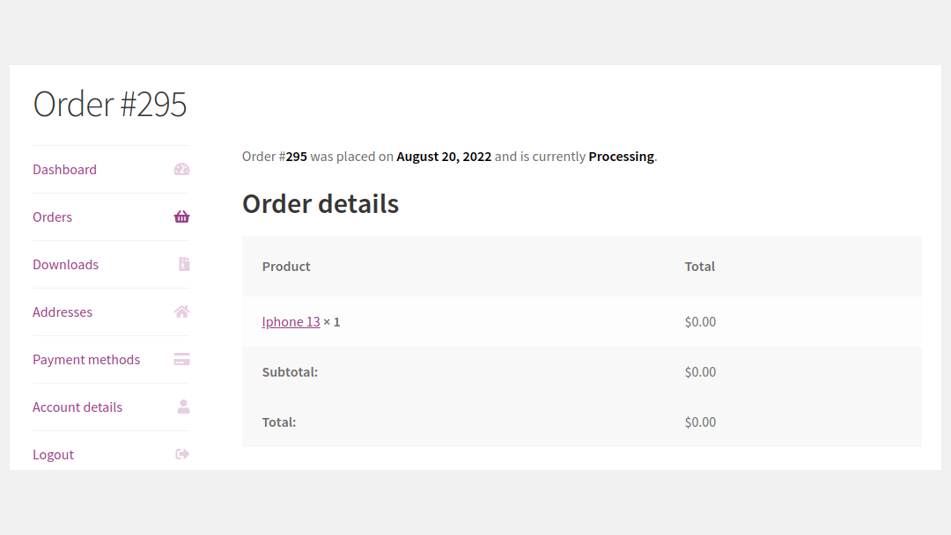Click the Logout arrow icon
The height and width of the screenshot is (535, 951).
pyautogui.click(x=182, y=455)
